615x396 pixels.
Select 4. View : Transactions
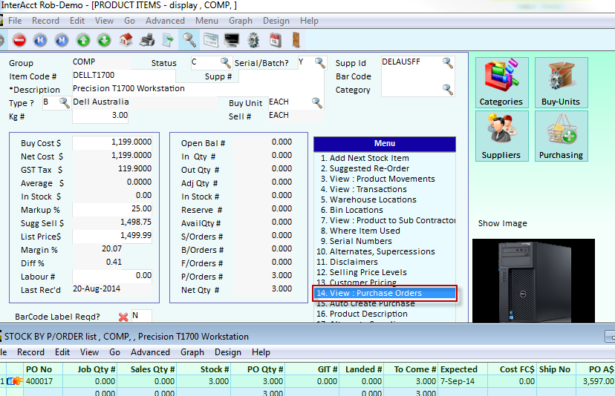point(364,189)
